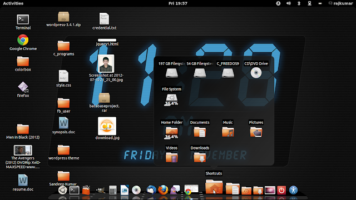This screenshot has height=200, width=356.
Task: Open the File System shortcut
Action: pos(171,99)
